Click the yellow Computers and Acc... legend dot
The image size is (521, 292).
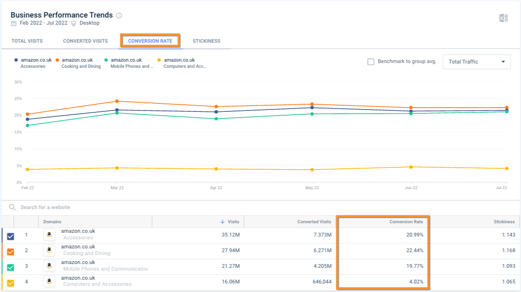pos(159,60)
